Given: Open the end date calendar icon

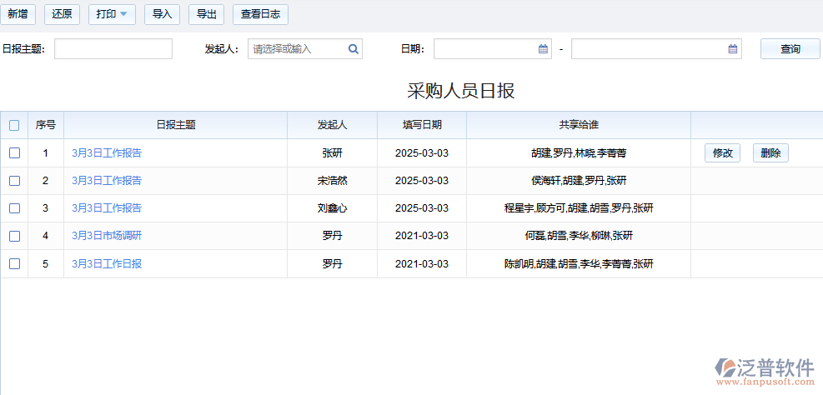Looking at the screenshot, I should point(733,49).
